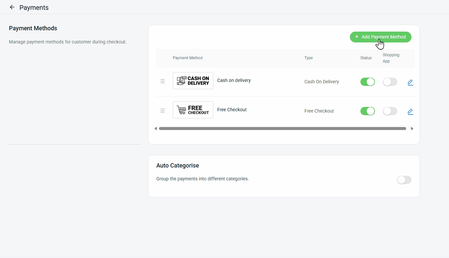
Task: Edit Free Checkout with pencil icon
Action: 410,112
